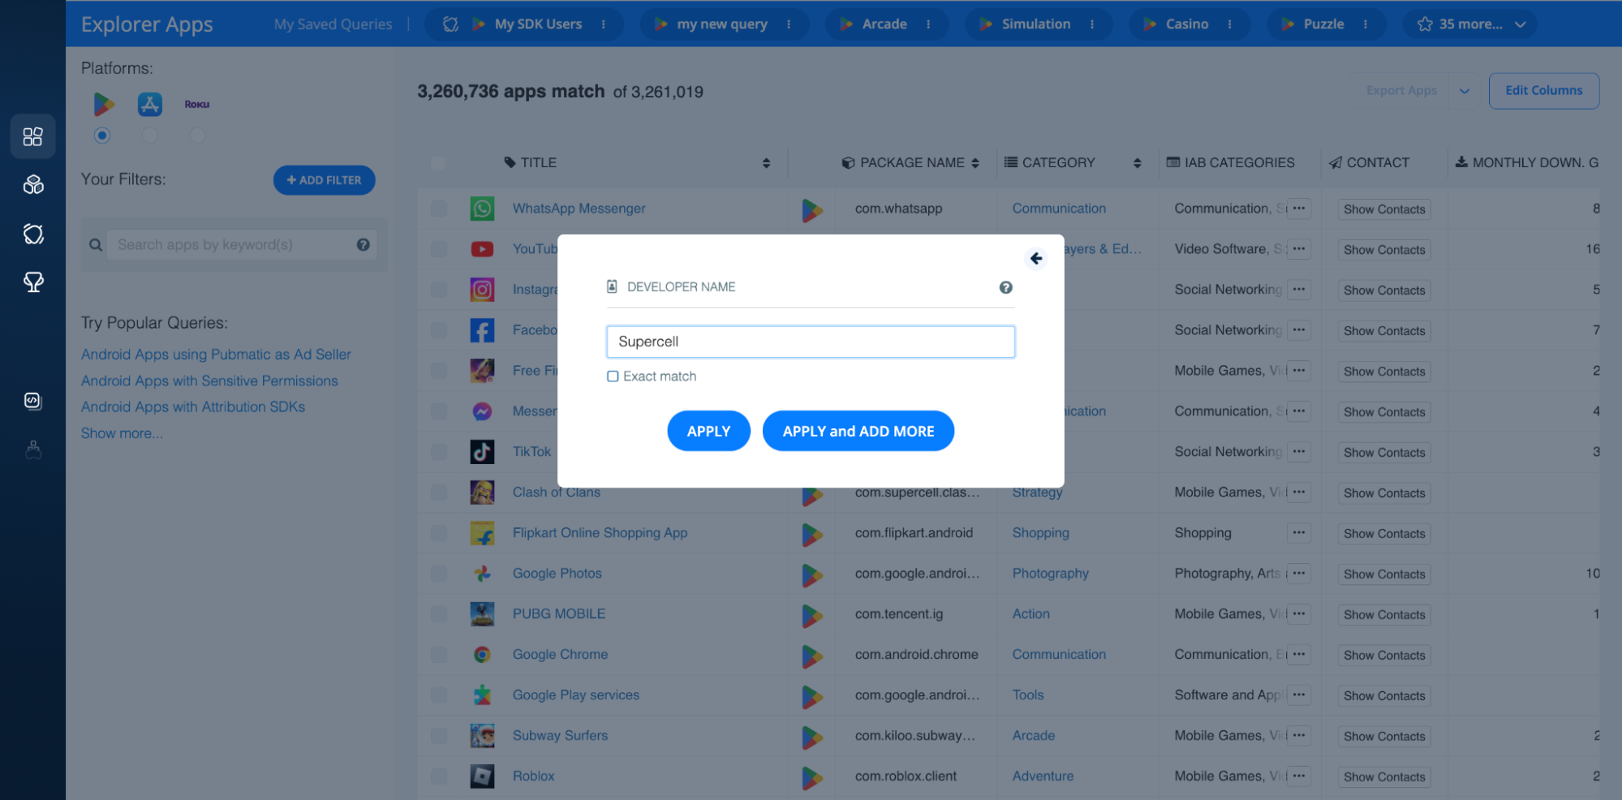Expand the 35 more saved queries dropdown
1622x800 pixels.
pos(1471,24)
